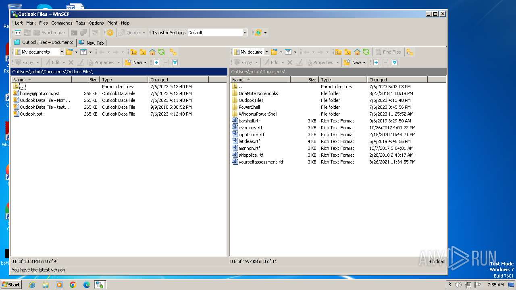Refresh the left panel directory

coord(162,52)
